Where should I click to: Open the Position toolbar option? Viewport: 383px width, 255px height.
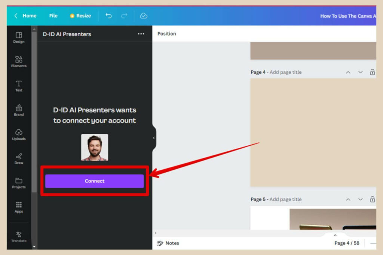coord(166,34)
